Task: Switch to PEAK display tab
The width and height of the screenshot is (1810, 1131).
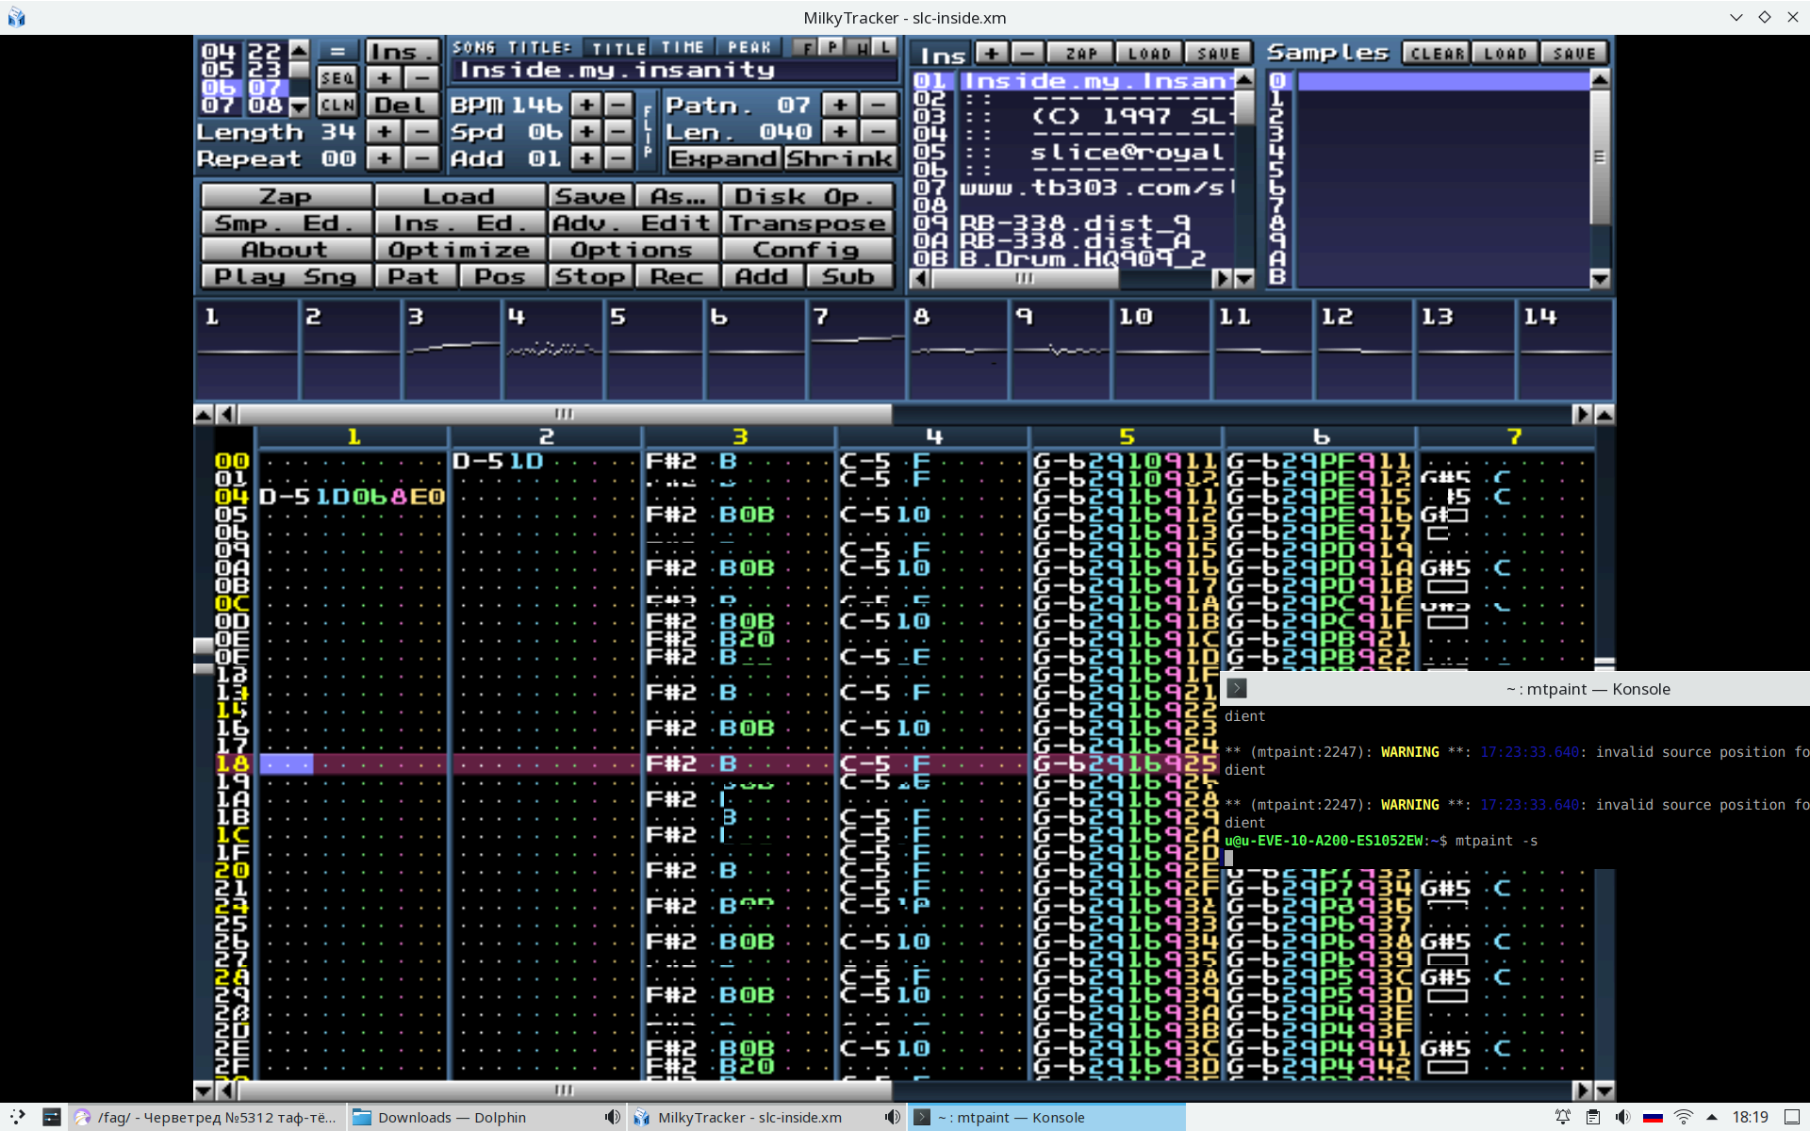Action: (749, 47)
